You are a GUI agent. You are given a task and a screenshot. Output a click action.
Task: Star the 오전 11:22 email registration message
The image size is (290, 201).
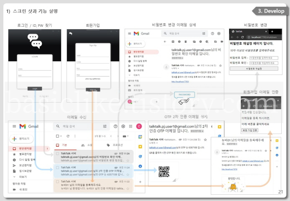tap(128, 188)
